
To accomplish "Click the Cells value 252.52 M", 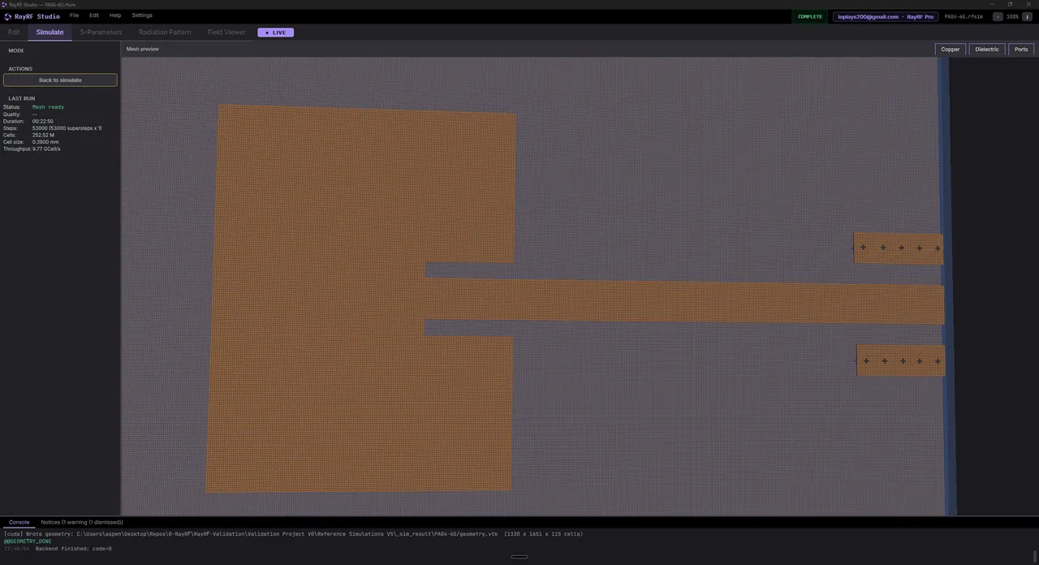I will click(43, 135).
